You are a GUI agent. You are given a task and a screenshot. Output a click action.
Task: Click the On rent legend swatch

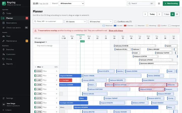pos(115,26)
